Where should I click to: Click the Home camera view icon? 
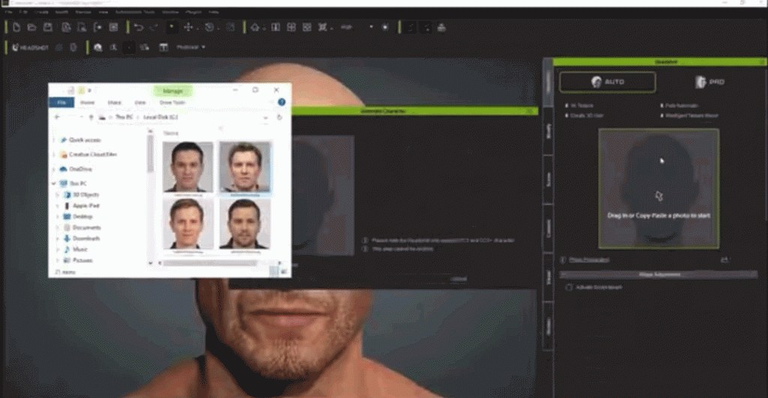255,28
